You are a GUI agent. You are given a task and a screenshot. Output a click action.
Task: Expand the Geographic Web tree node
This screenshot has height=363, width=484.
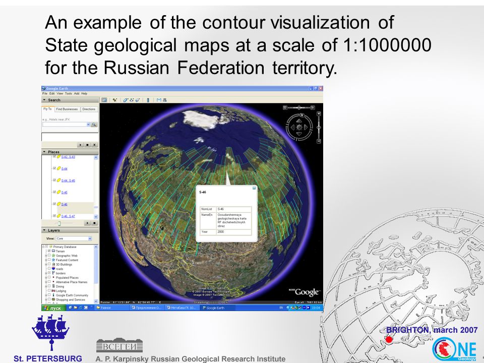click(46, 256)
